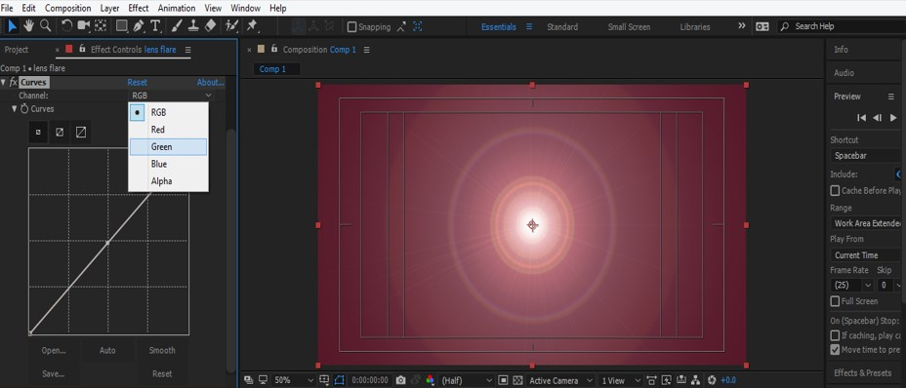
Task: Toggle the Curves fx effect switch
Action: click(14, 82)
